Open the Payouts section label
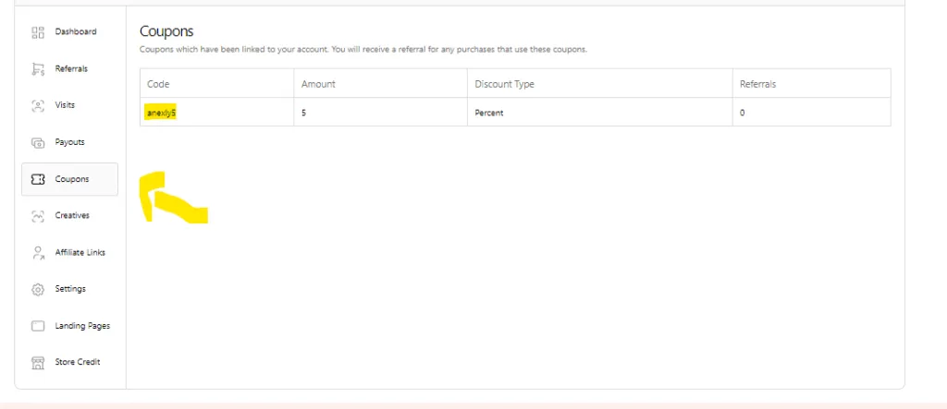 [70, 142]
